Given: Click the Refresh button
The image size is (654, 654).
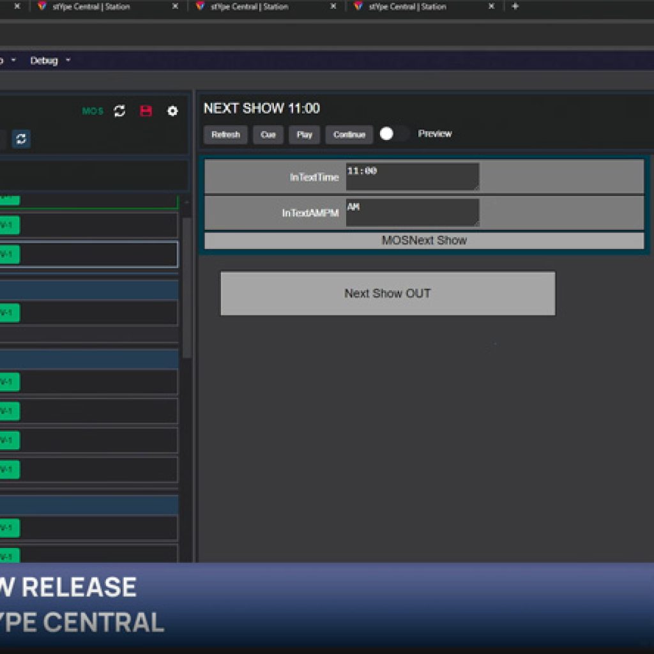Looking at the screenshot, I should pos(225,135).
